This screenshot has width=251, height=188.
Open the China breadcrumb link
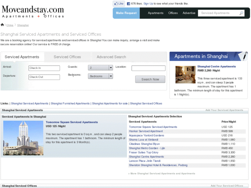tap(10, 25)
